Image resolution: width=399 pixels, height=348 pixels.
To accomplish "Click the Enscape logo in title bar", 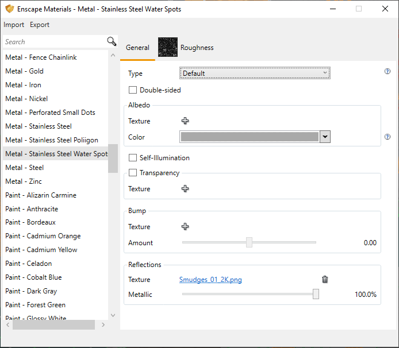I will [10, 9].
